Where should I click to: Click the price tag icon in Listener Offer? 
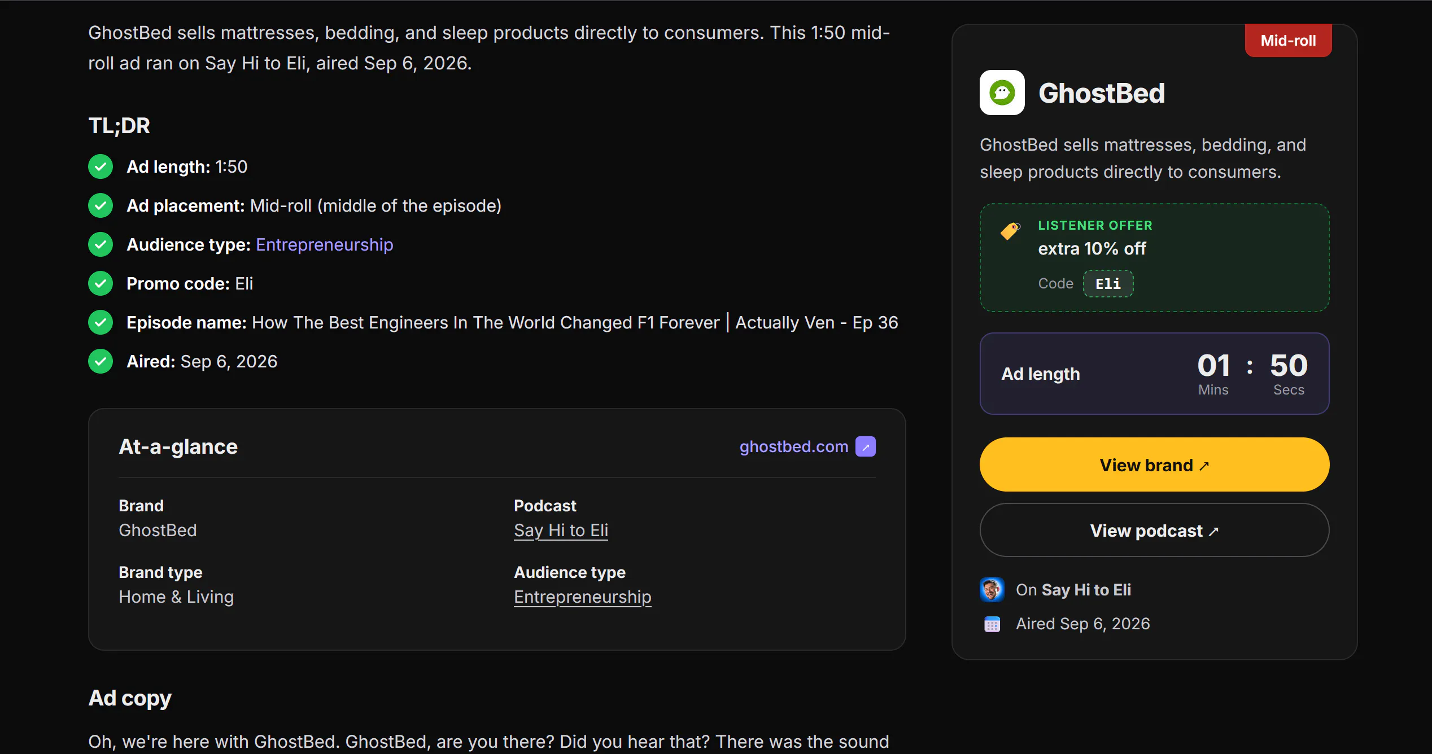pos(1010,231)
